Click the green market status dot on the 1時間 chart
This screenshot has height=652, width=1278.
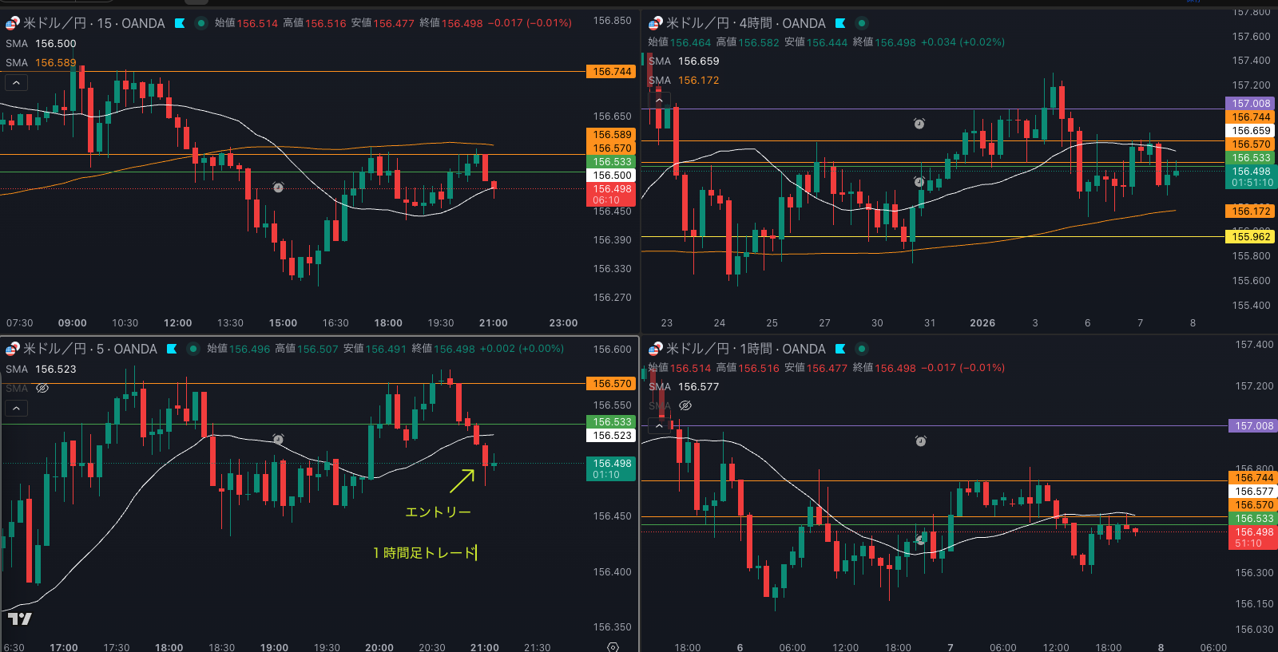click(x=862, y=349)
